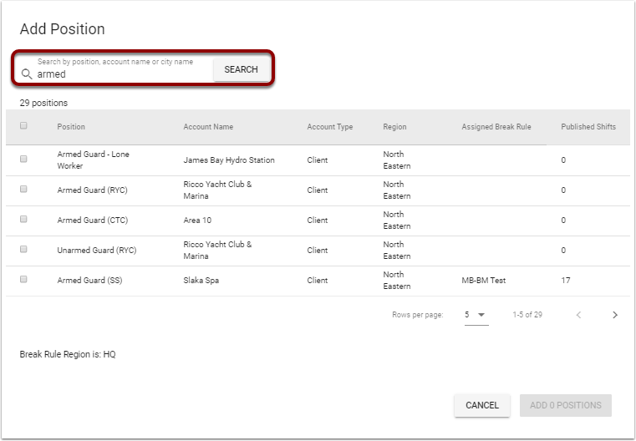Click the Published Shifts column header

(x=588, y=127)
